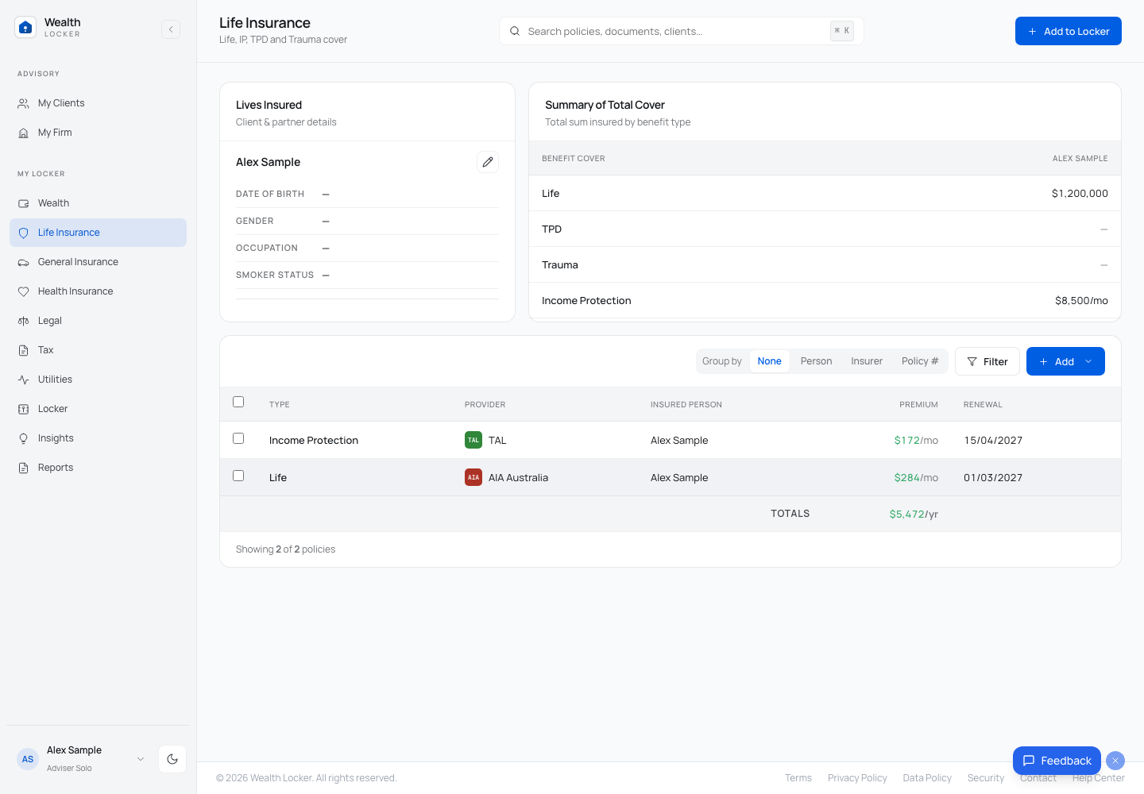Click the Wealth Locker logo icon
Screen dimensions: 1144x794
click(25, 28)
